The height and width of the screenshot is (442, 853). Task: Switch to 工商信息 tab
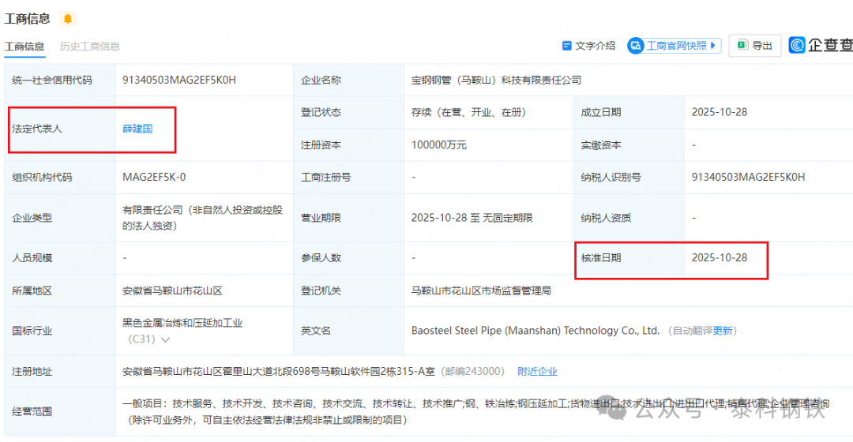[24, 47]
